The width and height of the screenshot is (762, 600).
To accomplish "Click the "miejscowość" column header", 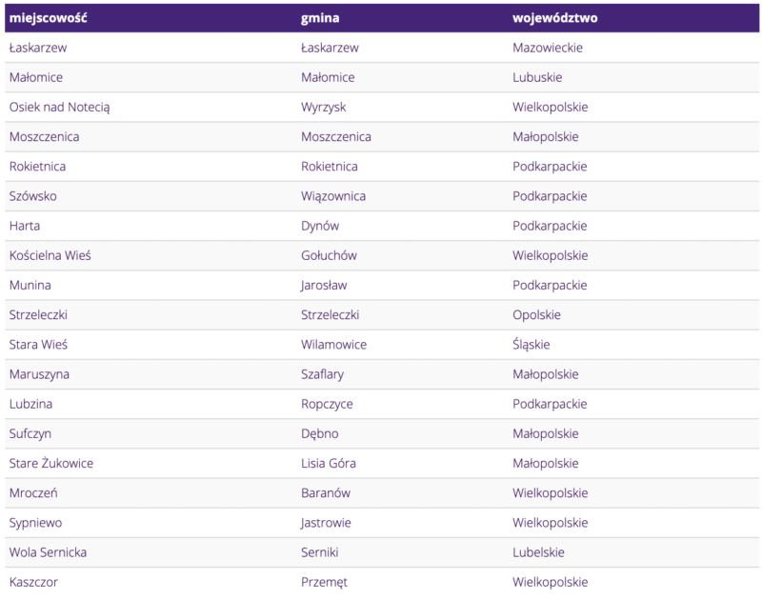I will coord(49,18).
